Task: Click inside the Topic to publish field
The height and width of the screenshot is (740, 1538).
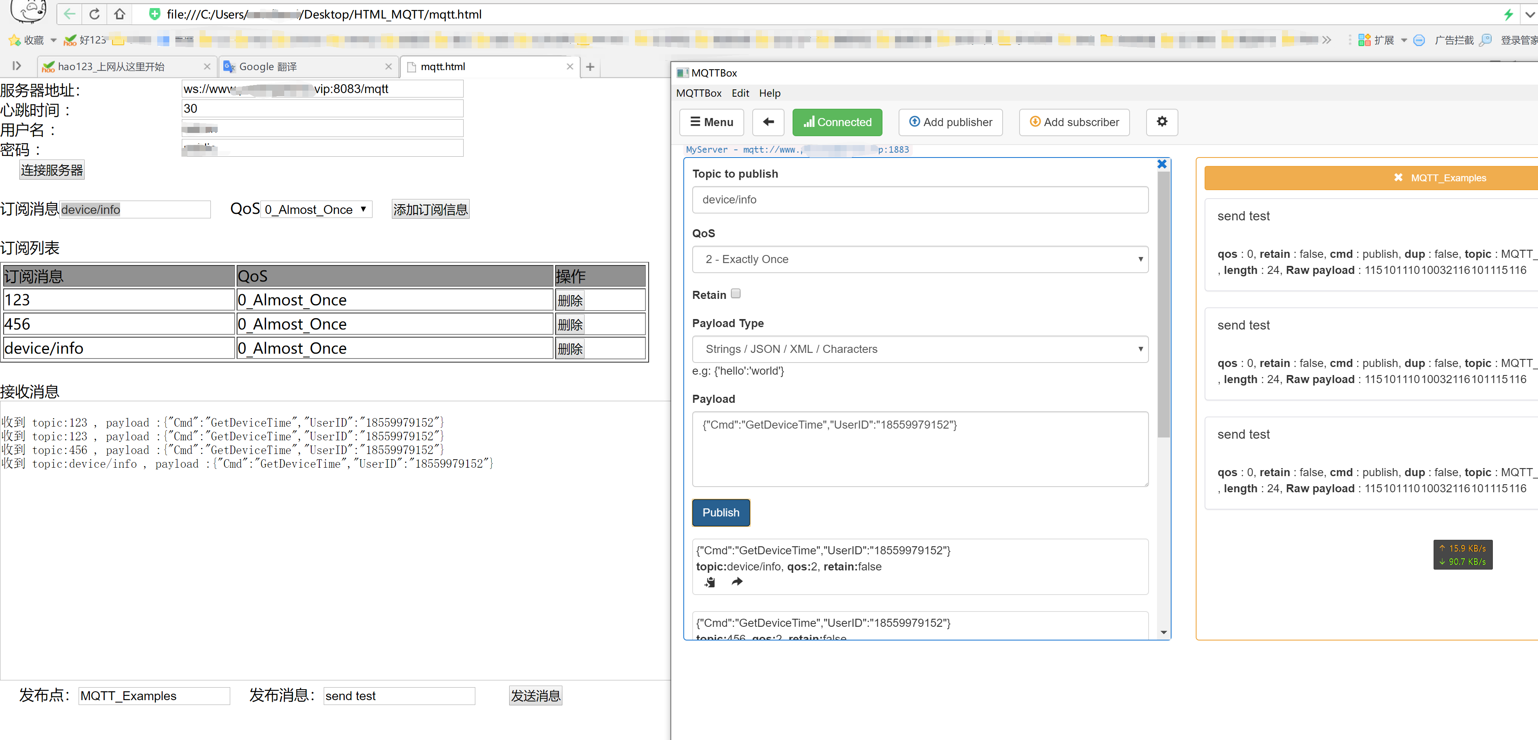Action: (920, 200)
